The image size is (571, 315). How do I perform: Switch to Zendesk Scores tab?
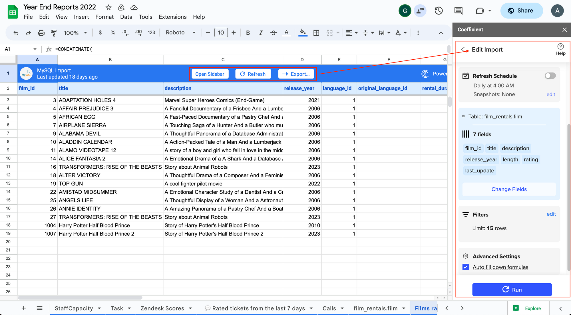[x=162, y=308]
